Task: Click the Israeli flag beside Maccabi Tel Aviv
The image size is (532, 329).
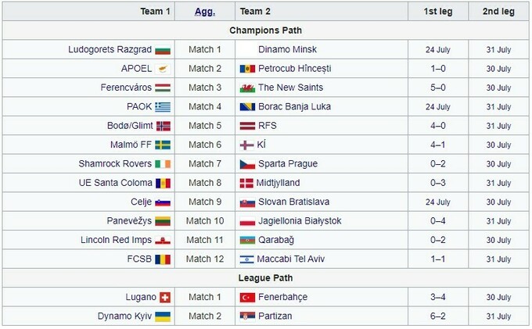Action: click(246, 259)
